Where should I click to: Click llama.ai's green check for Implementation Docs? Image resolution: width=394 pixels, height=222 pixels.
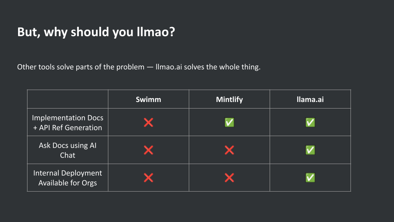click(x=310, y=123)
